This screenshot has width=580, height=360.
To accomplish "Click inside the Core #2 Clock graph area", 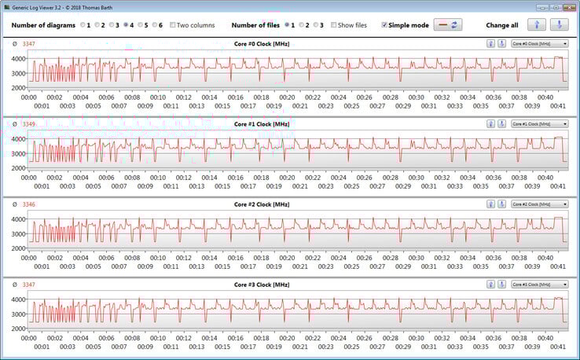I will (x=298, y=230).
